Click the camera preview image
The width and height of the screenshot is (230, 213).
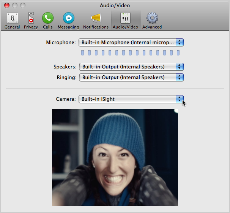115,157
